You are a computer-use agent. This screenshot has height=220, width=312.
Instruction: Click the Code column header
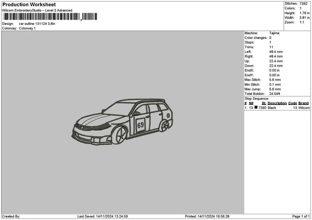point(292,103)
